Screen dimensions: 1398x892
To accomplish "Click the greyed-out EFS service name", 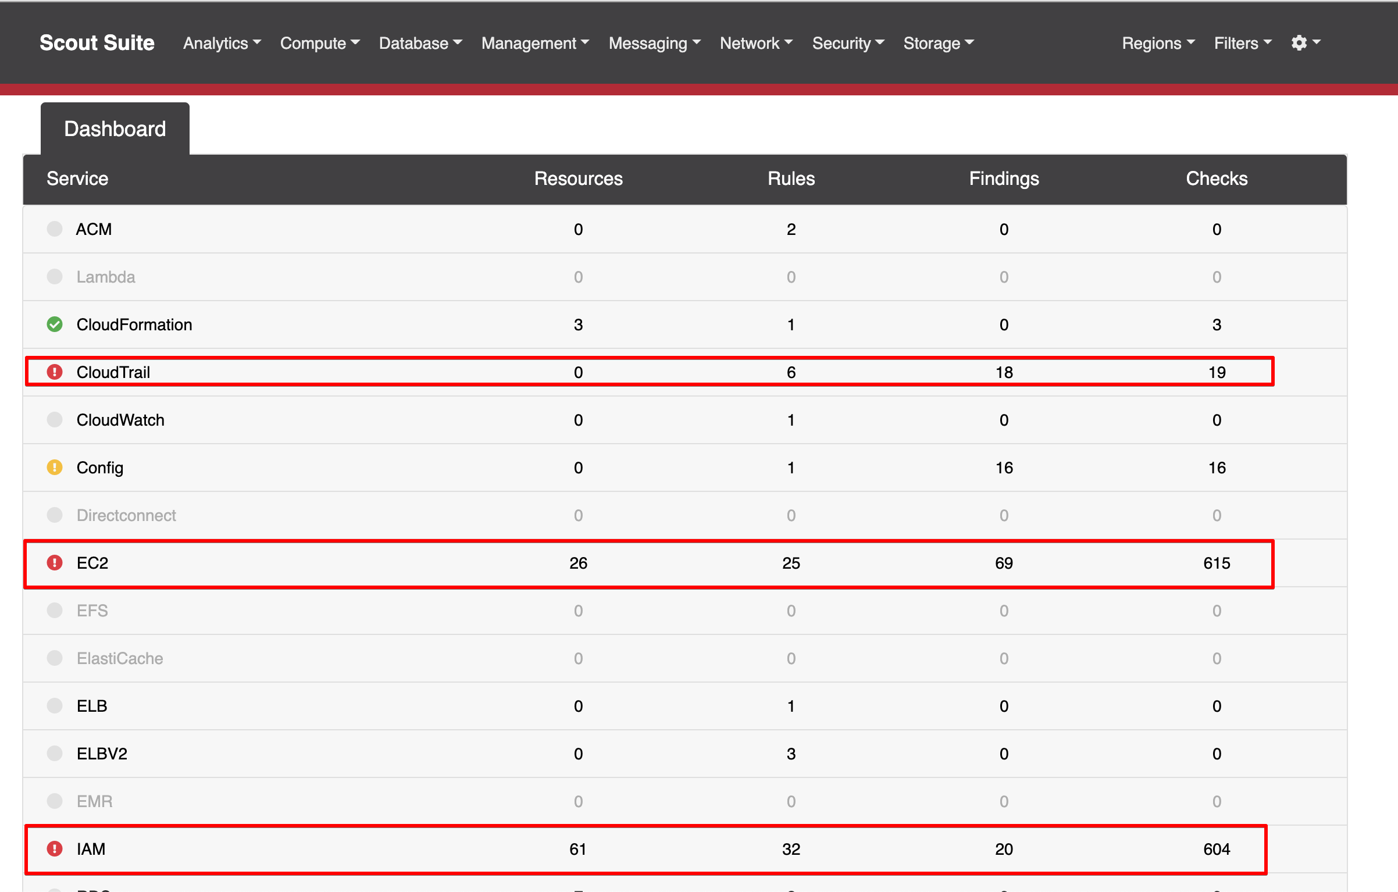I will [92, 611].
